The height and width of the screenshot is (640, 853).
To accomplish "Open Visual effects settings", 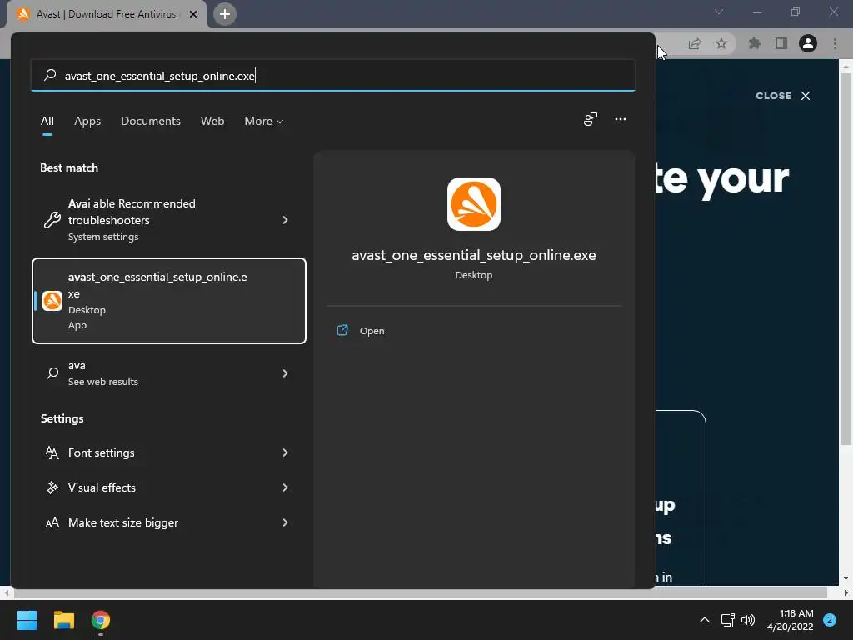I will 168,487.
